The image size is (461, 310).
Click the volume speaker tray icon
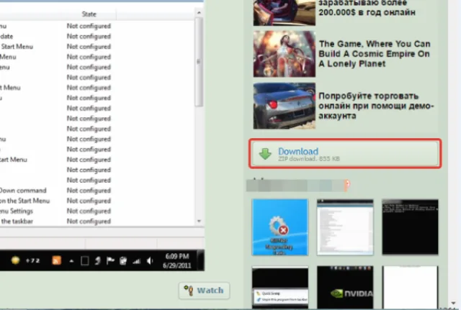point(150,260)
